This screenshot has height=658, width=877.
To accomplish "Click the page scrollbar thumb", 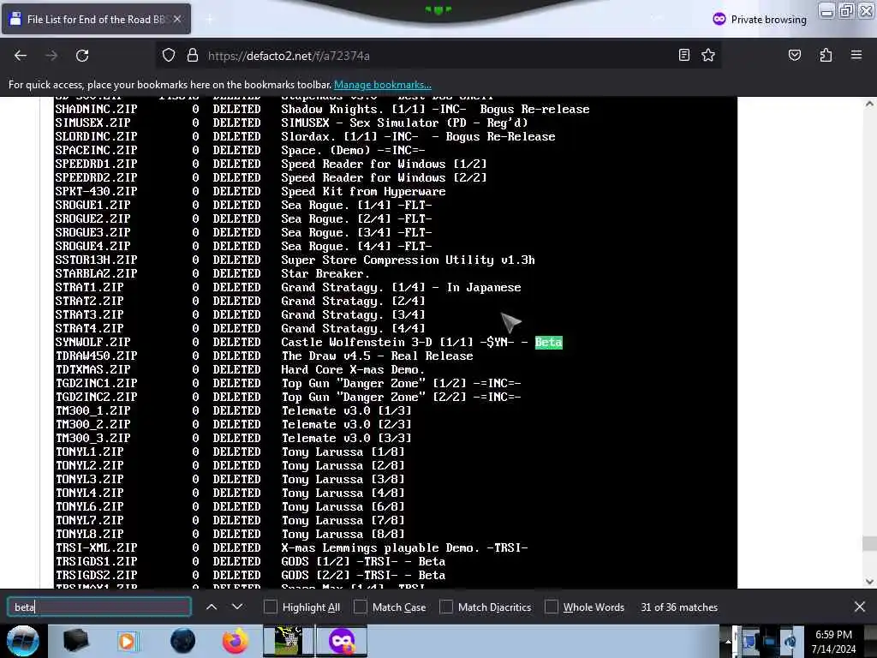I will (x=869, y=543).
